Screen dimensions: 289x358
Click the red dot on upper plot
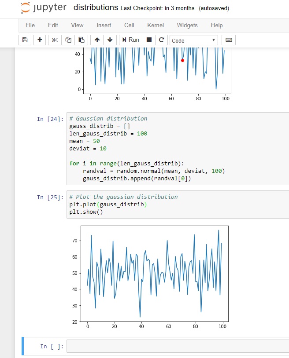click(182, 61)
